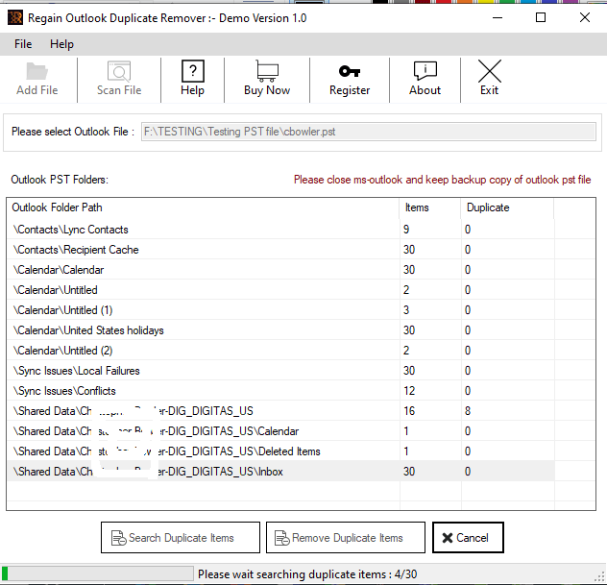Select the \Sync Issues\Conflicts row

tap(280, 390)
